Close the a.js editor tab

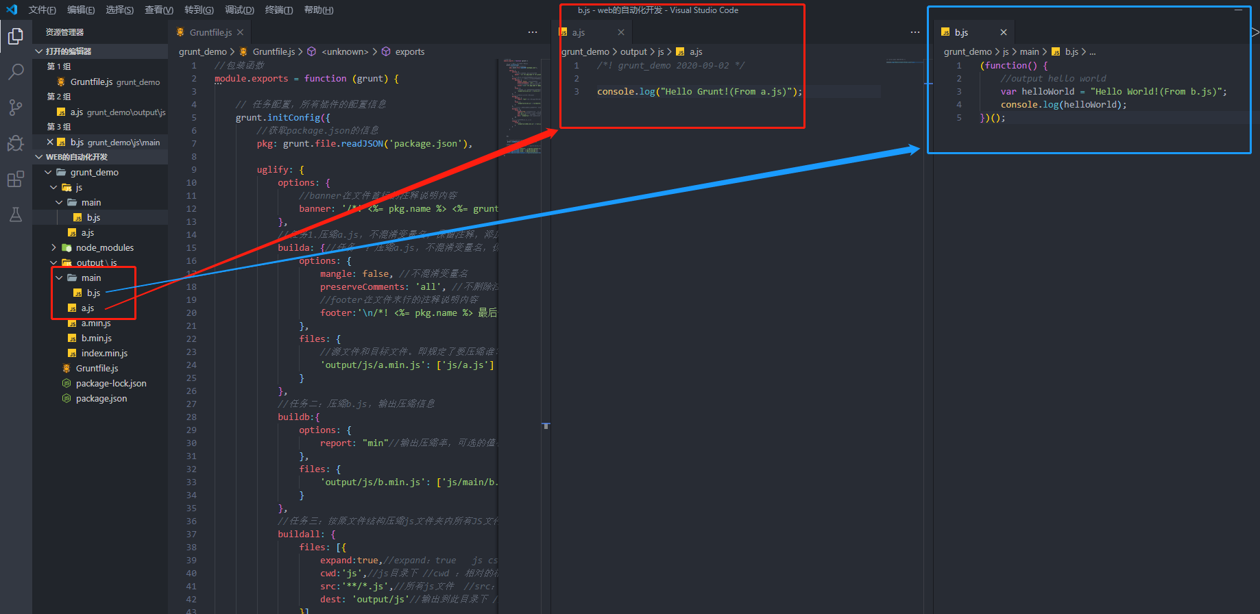(621, 32)
